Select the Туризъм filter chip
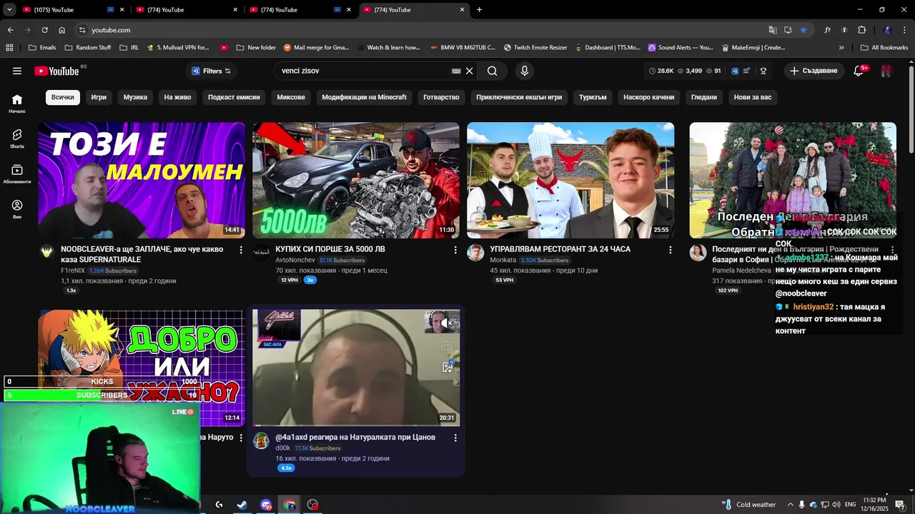Image resolution: width=915 pixels, height=514 pixels. click(x=593, y=97)
